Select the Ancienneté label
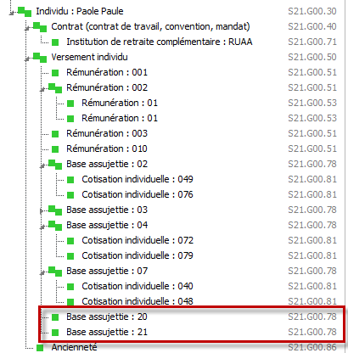The image size is (348, 353). [74, 347]
